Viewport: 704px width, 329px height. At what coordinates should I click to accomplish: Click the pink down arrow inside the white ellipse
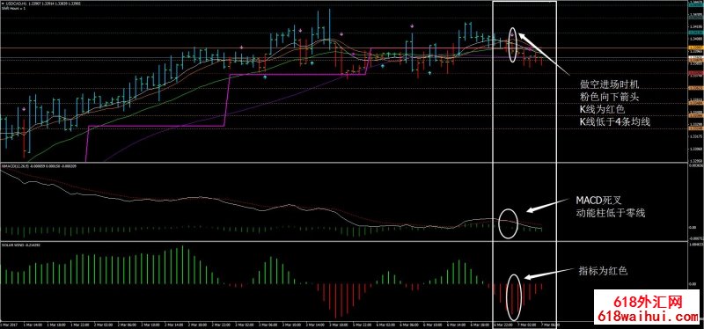tap(512, 34)
